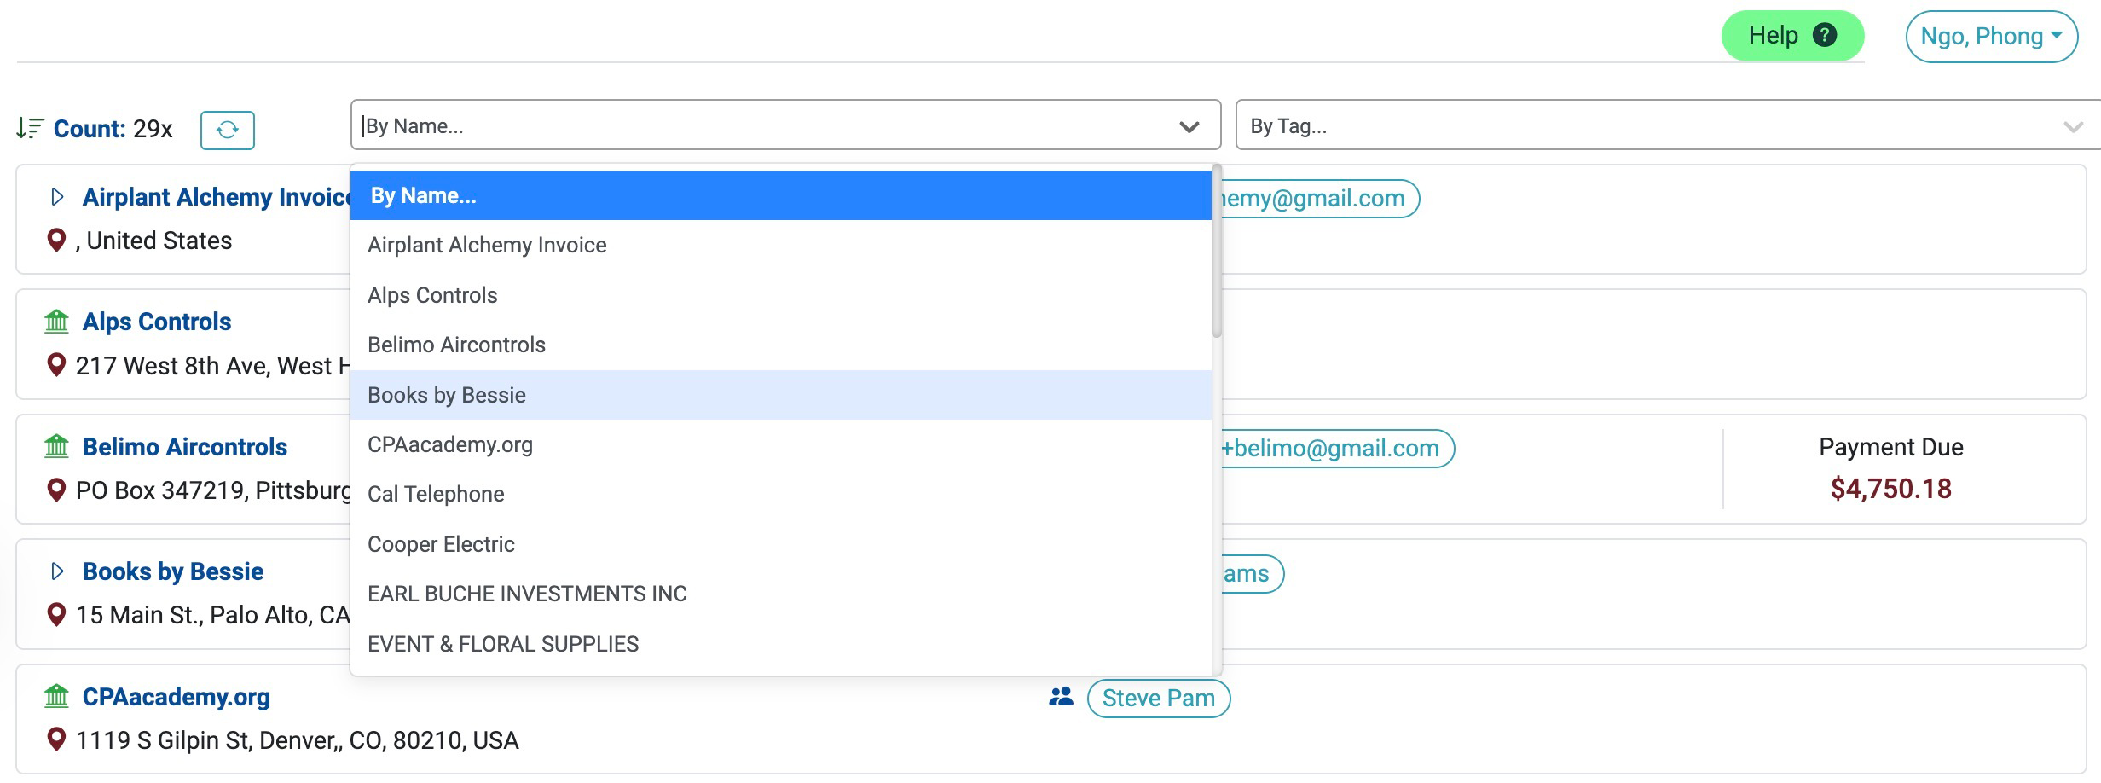The height and width of the screenshot is (783, 2101).
Task: Open the CPAacademy.org vendor link
Action: coord(177,697)
